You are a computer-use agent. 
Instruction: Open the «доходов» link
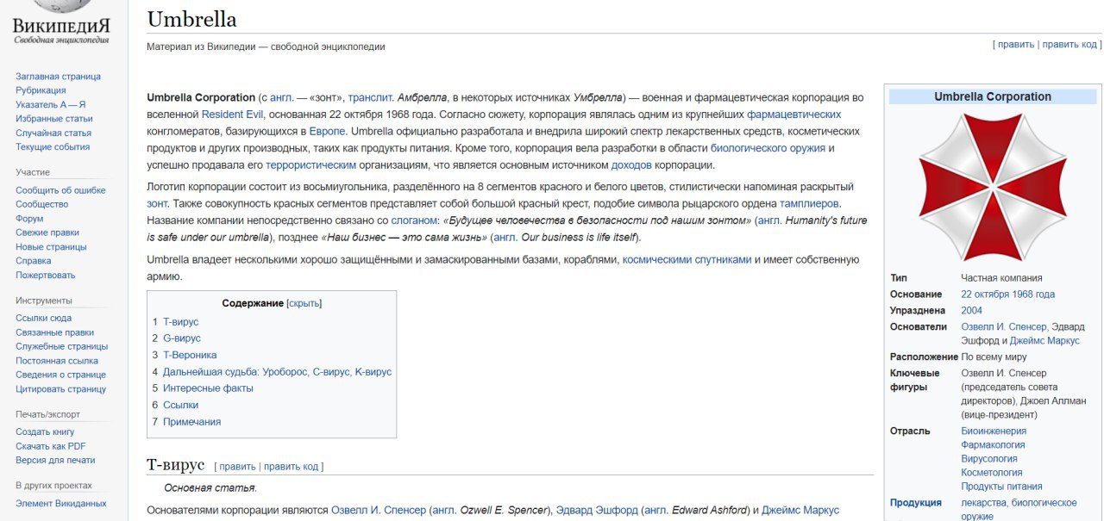click(631, 165)
